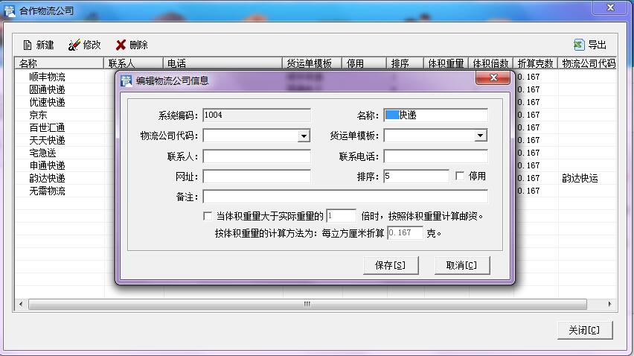Click the edit dialog's title bar icon
634x356 pixels.
click(126, 80)
